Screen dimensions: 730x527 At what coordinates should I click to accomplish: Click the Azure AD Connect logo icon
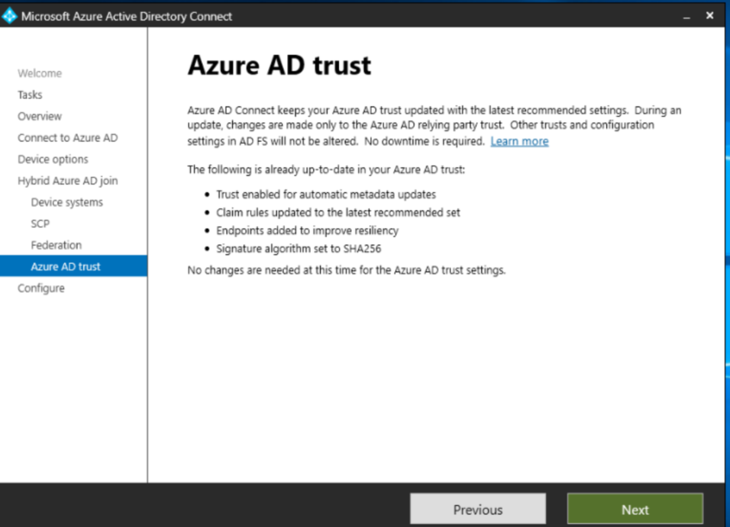9,16
